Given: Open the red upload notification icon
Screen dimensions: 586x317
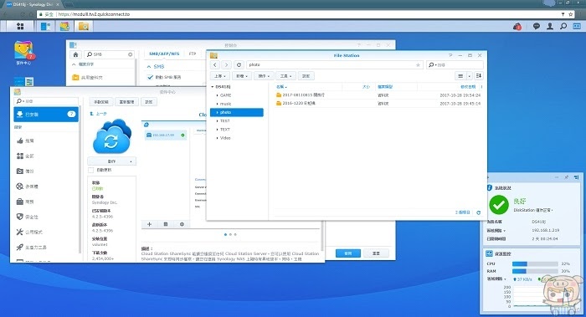Looking at the screenshot, I should tap(517, 27).
